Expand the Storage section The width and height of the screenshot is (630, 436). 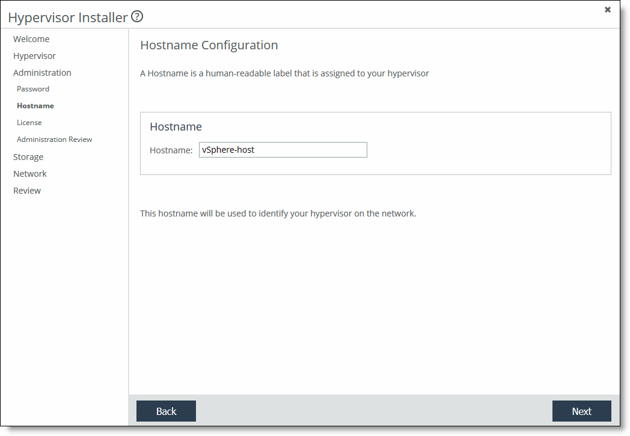28,157
